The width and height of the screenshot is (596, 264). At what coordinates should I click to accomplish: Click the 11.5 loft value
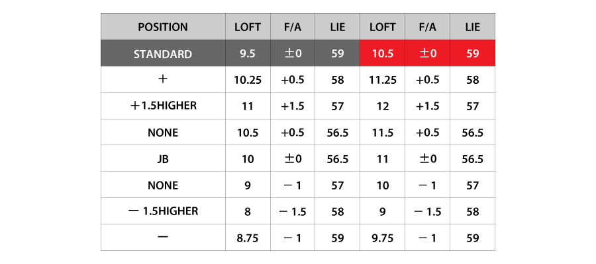coord(381,132)
